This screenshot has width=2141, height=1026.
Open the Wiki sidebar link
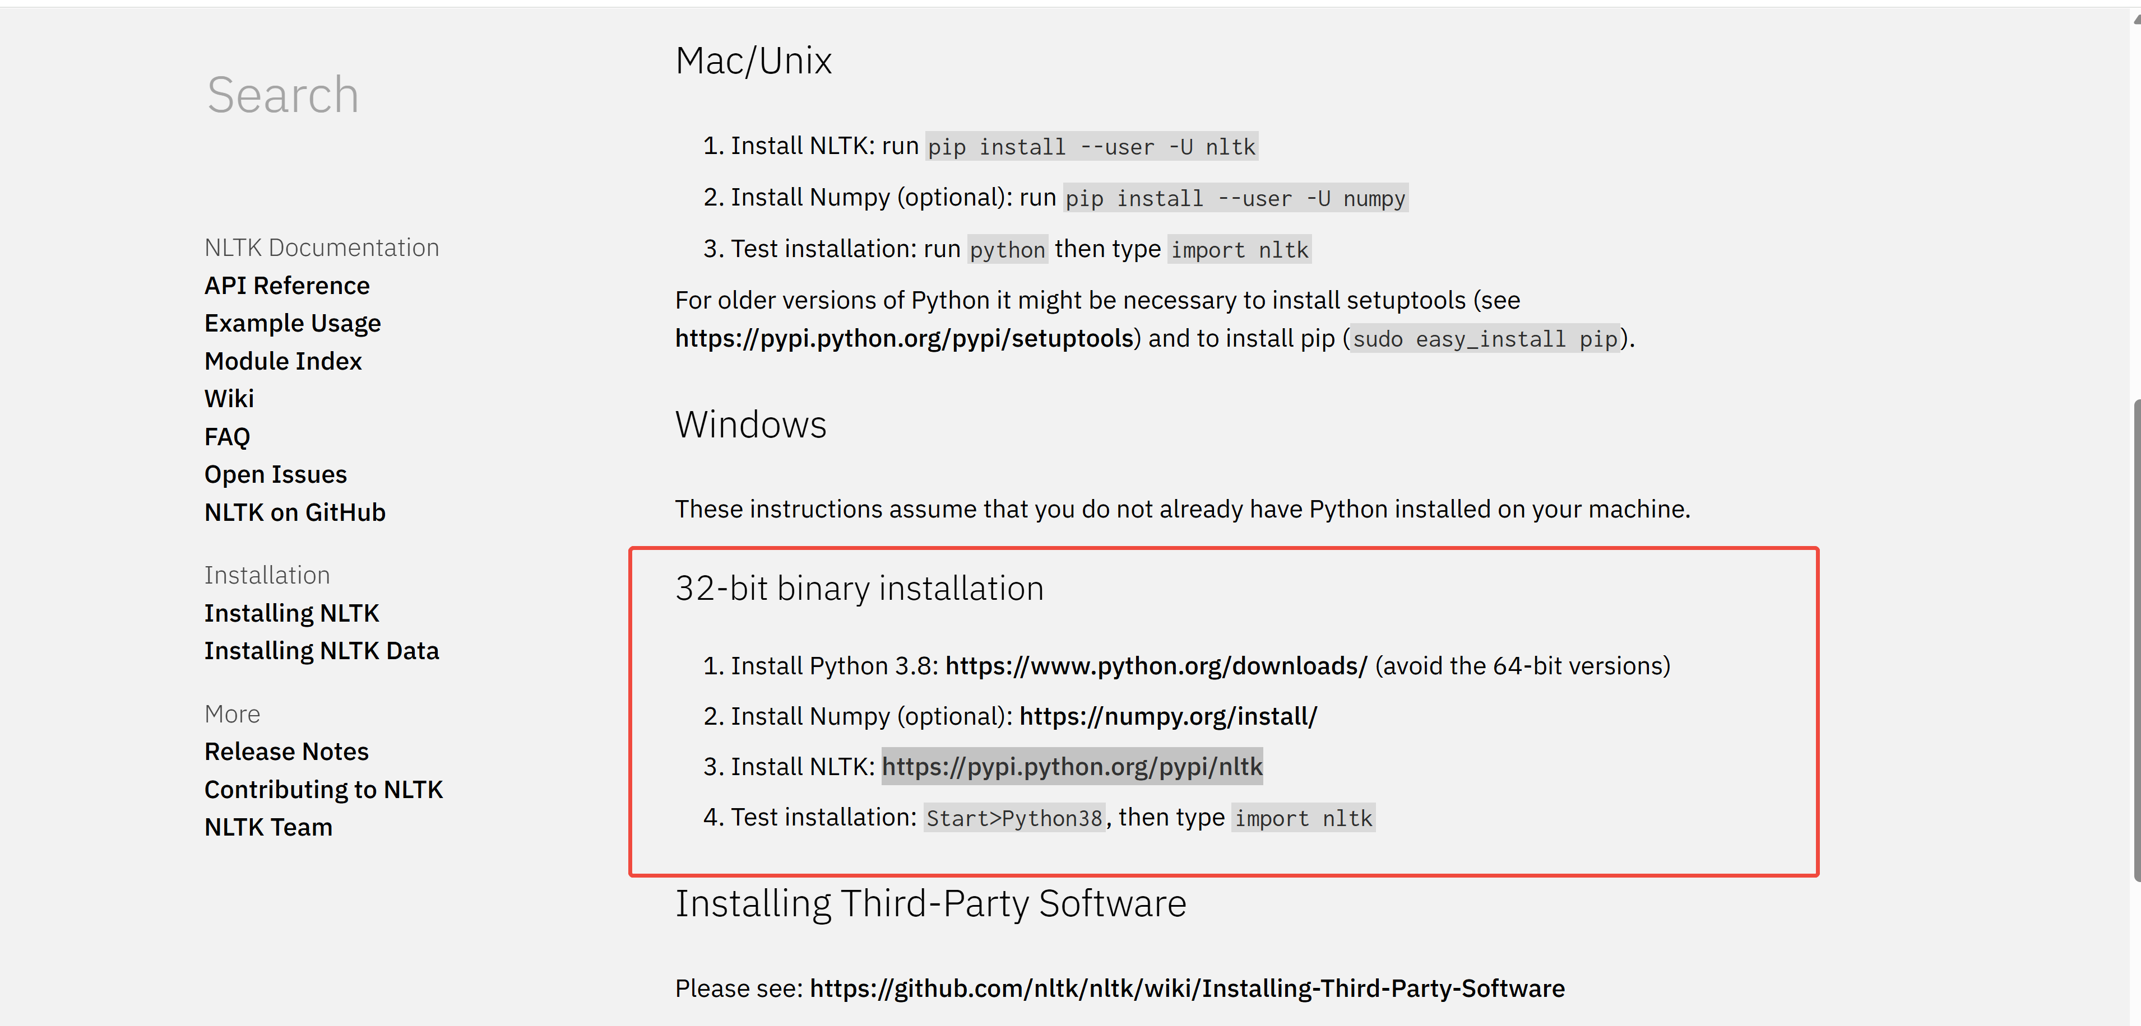tap(229, 399)
